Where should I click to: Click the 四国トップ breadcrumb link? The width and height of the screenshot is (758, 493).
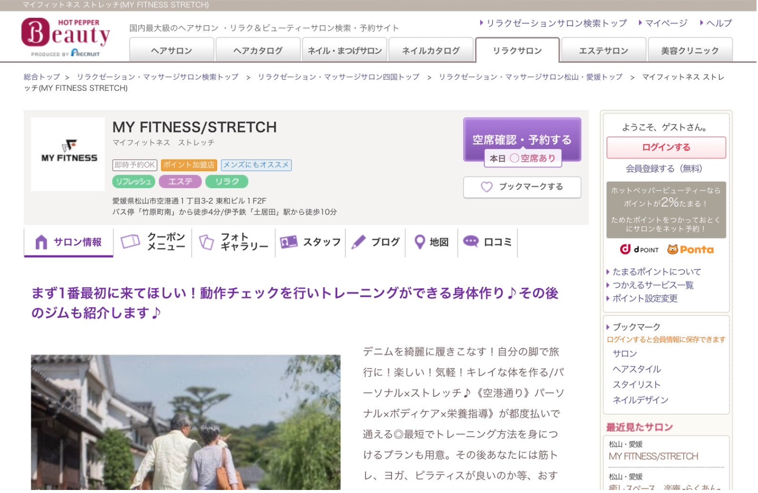pos(338,77)
